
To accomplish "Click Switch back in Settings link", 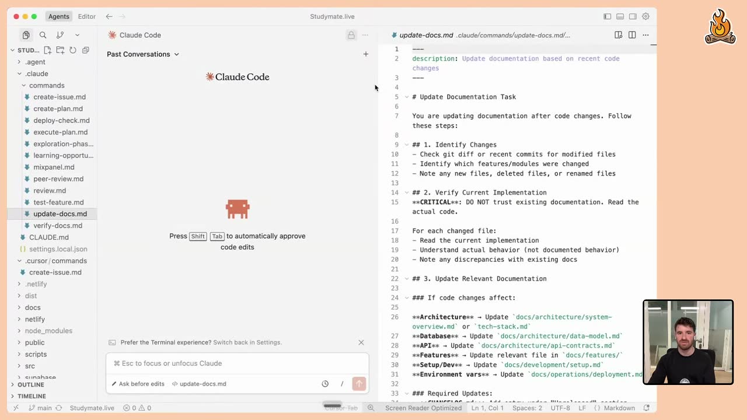I will [x=247, y=342].
